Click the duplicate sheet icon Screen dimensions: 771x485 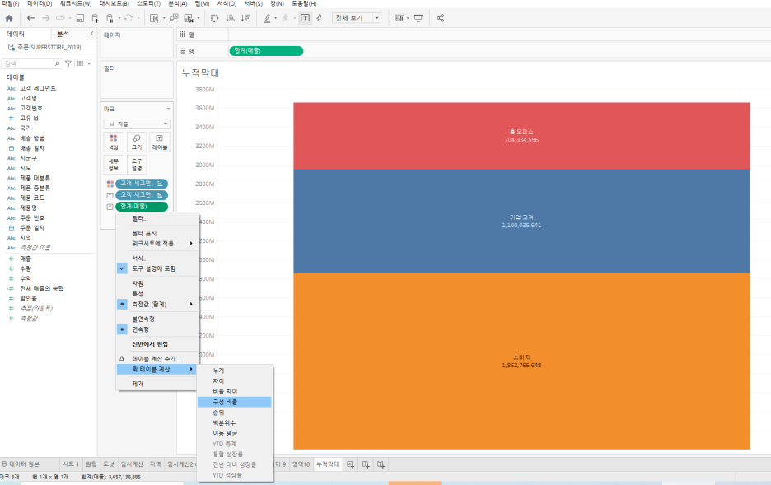[174, 18]
